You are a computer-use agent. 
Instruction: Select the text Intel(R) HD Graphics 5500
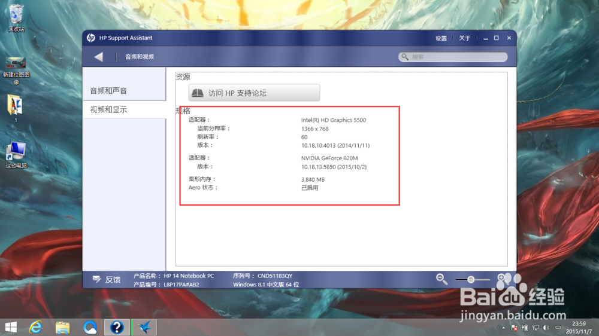(x=334, y=120)
